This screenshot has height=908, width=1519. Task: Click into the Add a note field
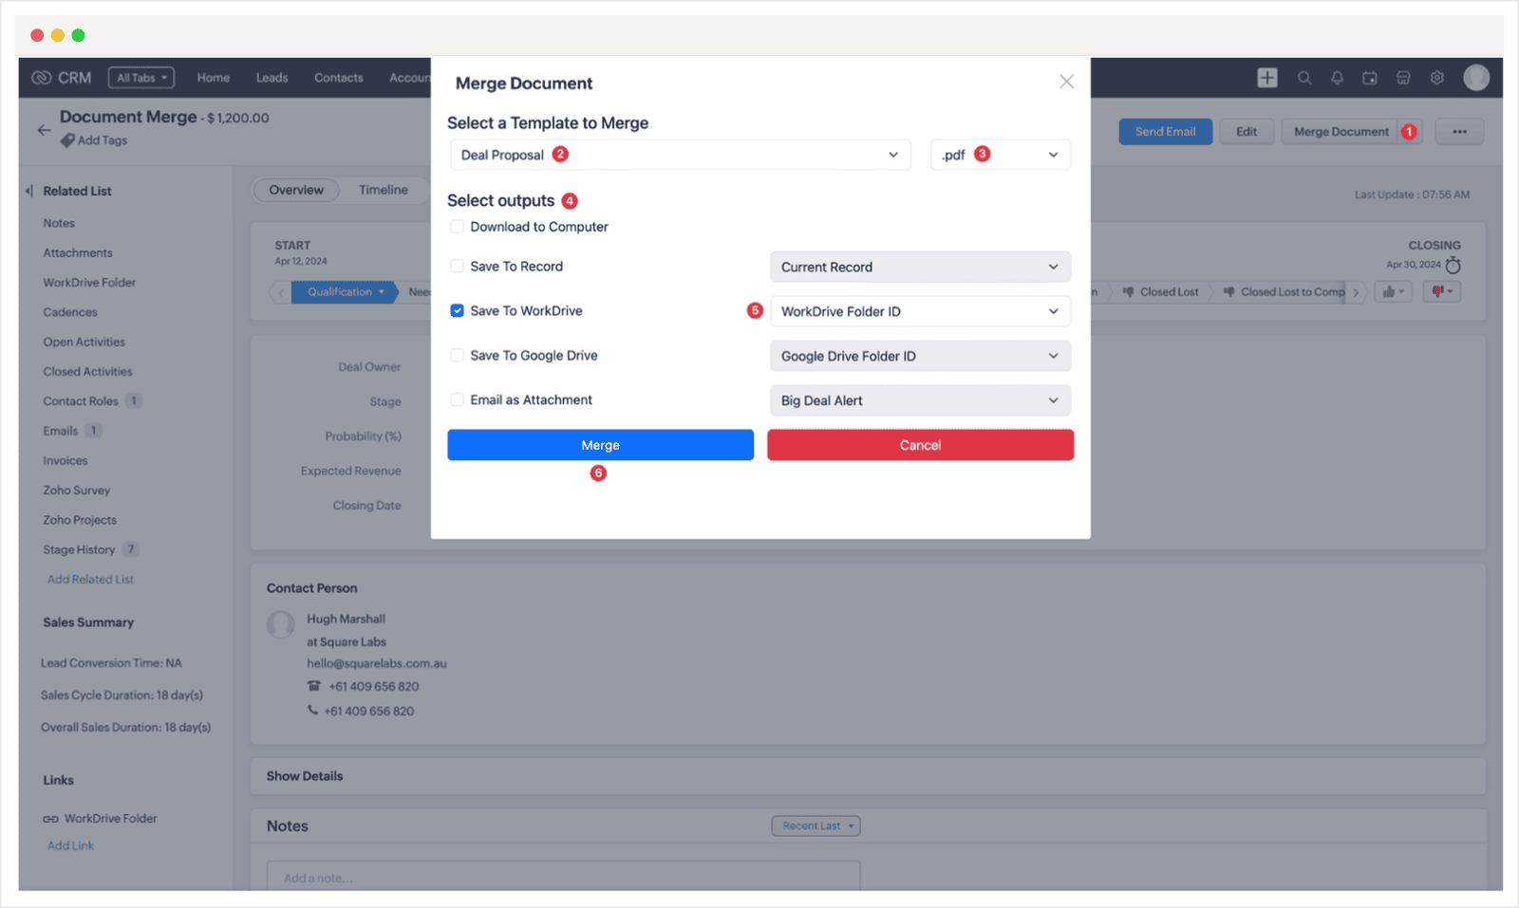(563, 878)
